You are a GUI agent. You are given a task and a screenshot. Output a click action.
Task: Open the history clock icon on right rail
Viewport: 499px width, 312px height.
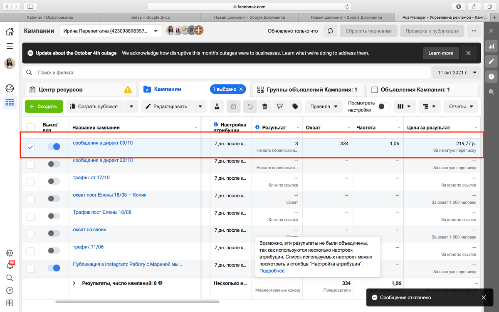(x=491, y=77)
